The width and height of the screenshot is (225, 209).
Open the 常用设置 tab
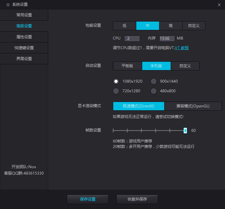24,15
